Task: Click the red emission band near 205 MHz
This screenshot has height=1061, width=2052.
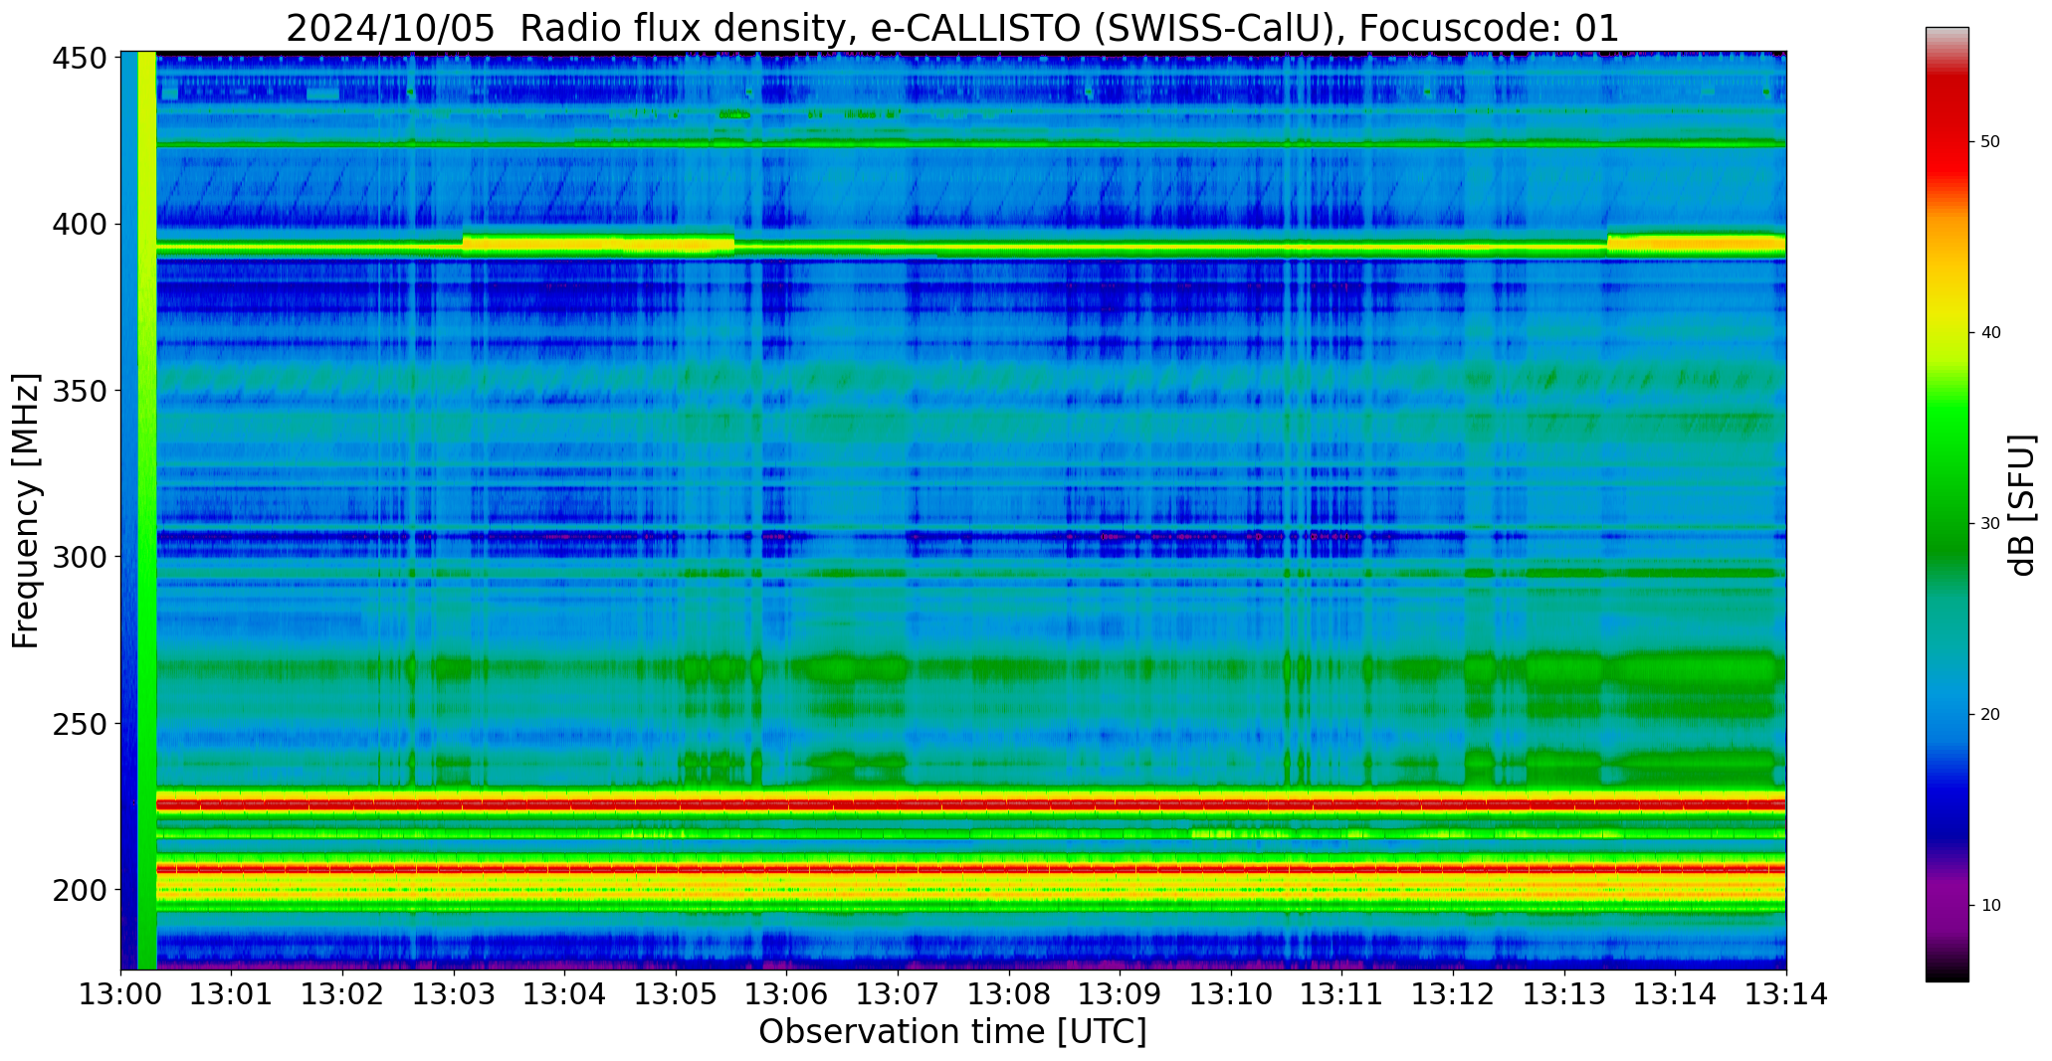Action: (971, 869)
